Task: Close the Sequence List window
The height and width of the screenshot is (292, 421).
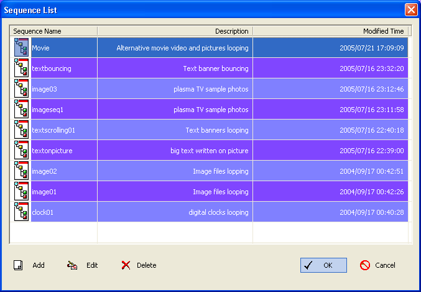Action: pyautogui.click(x=411, y=10)
